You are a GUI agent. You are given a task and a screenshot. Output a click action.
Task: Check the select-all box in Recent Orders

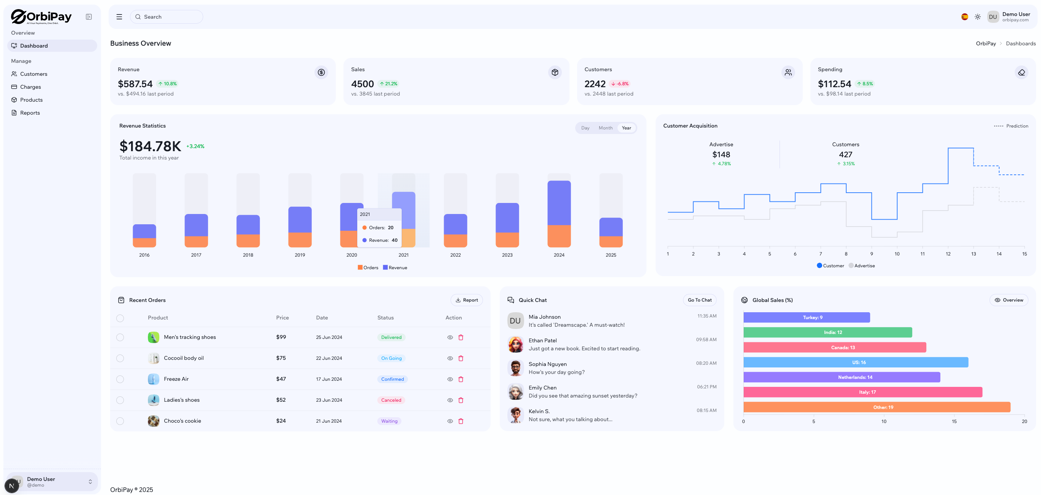120,318
